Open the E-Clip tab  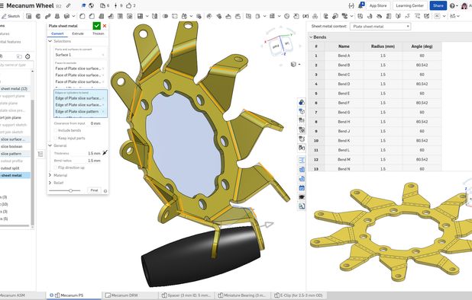coord(299,295)
